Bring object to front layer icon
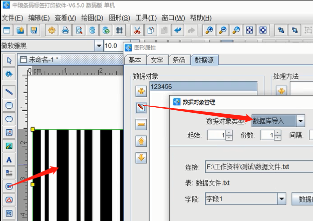Viewport: 313px width, 221px height. click(281, 31)
